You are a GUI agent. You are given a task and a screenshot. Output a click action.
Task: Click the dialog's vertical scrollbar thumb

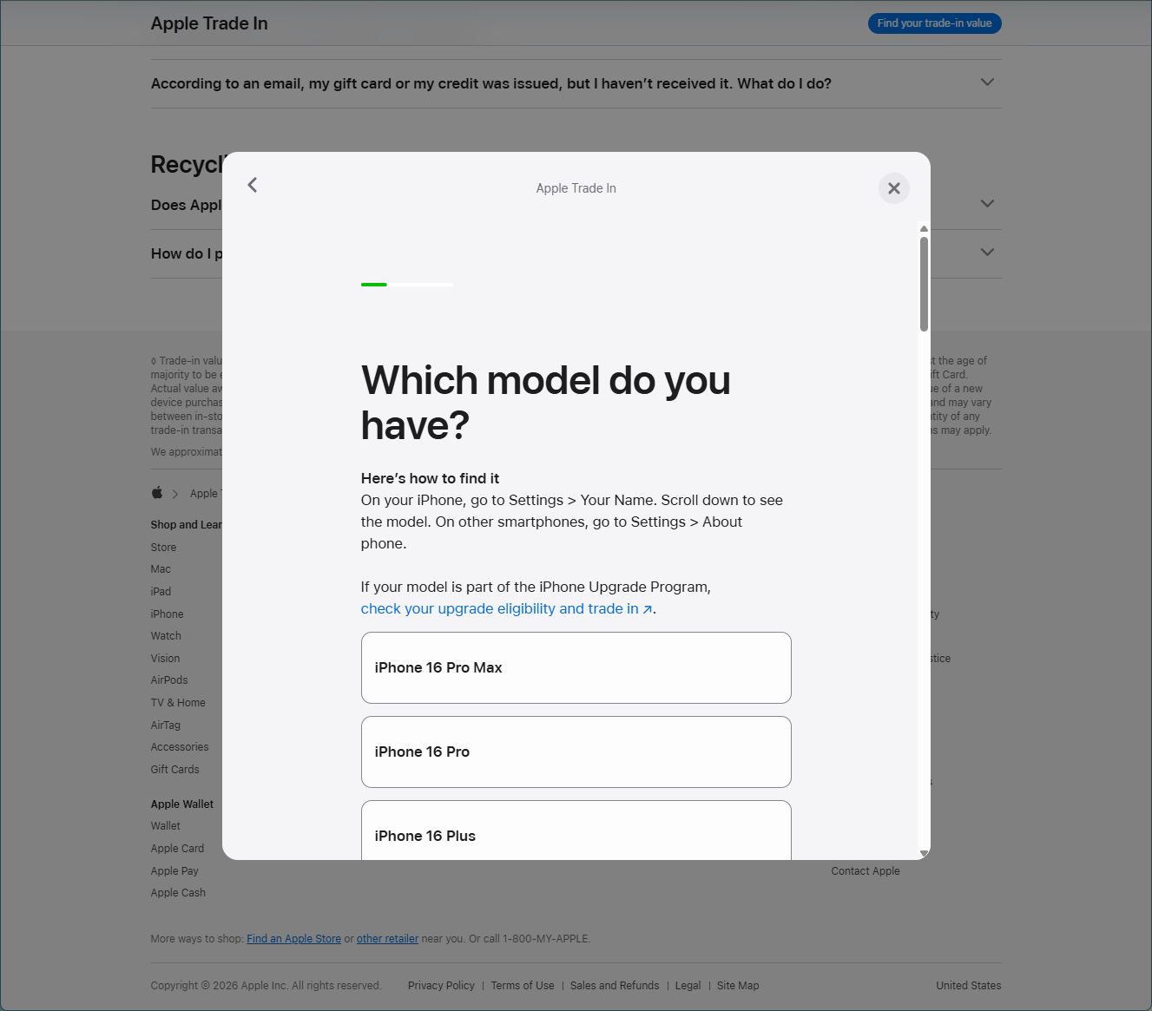point(924,283)
